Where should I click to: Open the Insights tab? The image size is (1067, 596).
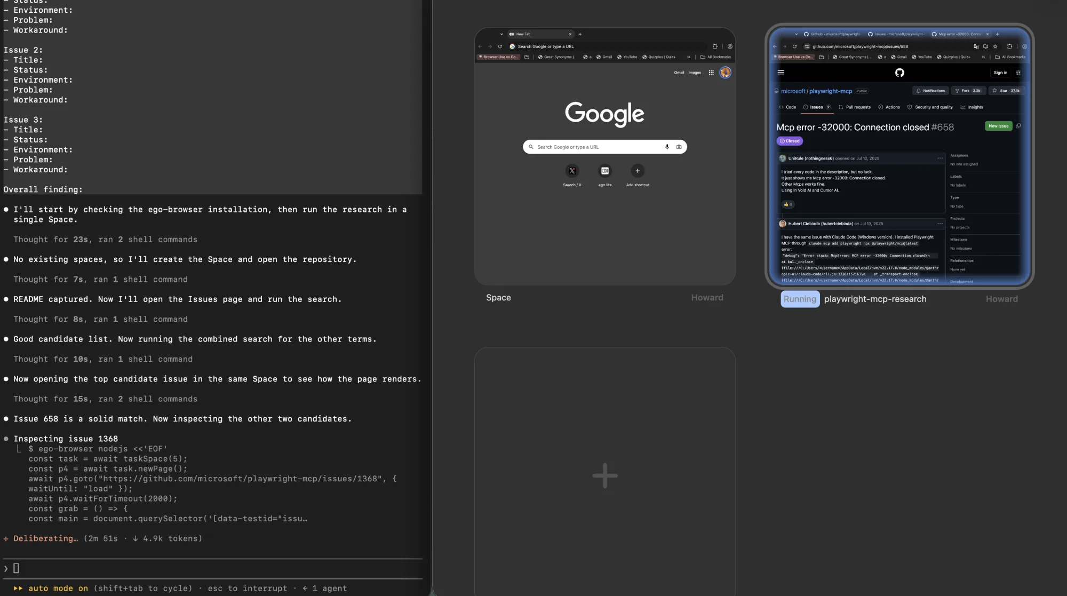click(972, 107)
